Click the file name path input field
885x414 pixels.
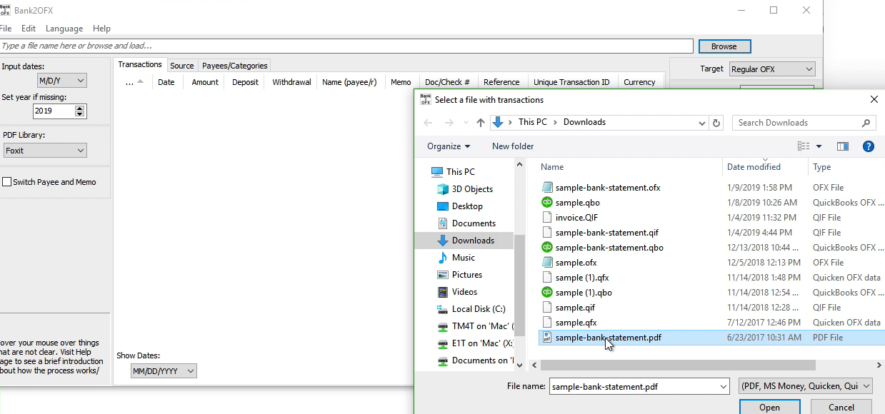pos(346,46)
